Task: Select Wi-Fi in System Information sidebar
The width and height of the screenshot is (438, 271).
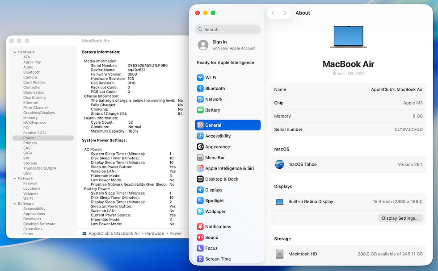Action: [x=28, y=199]
